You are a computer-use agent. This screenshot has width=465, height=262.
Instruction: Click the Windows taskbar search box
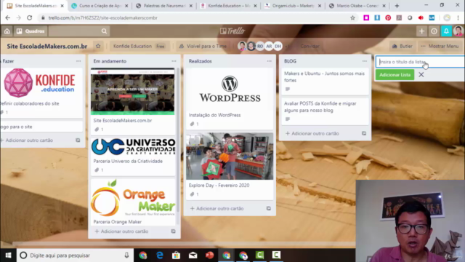click(75, 255)
